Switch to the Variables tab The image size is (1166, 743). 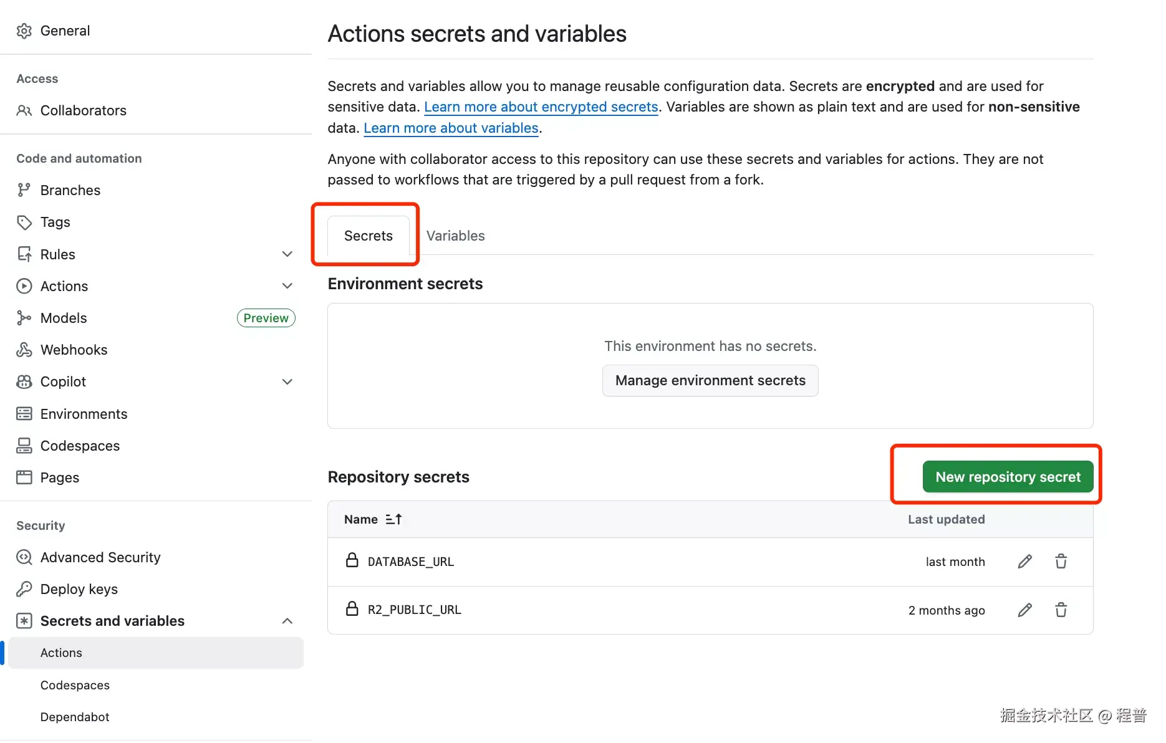[455, 236]
